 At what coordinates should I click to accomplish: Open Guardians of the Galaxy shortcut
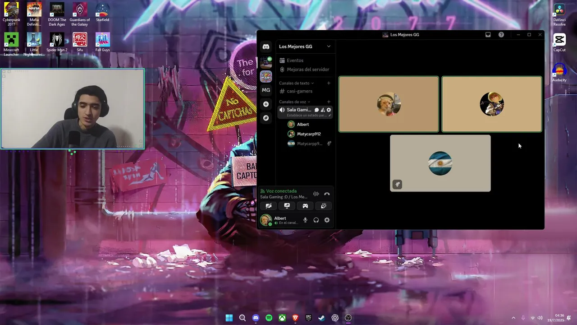[x=80, y=14]
